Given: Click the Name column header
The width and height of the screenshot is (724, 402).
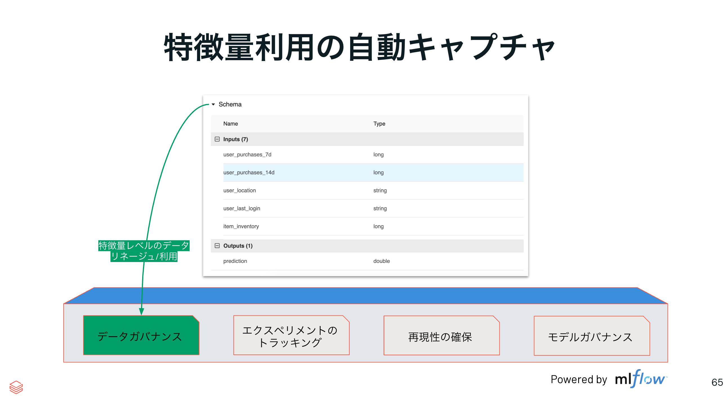Looking at the screenshot, I should click(x=230, y=123).
